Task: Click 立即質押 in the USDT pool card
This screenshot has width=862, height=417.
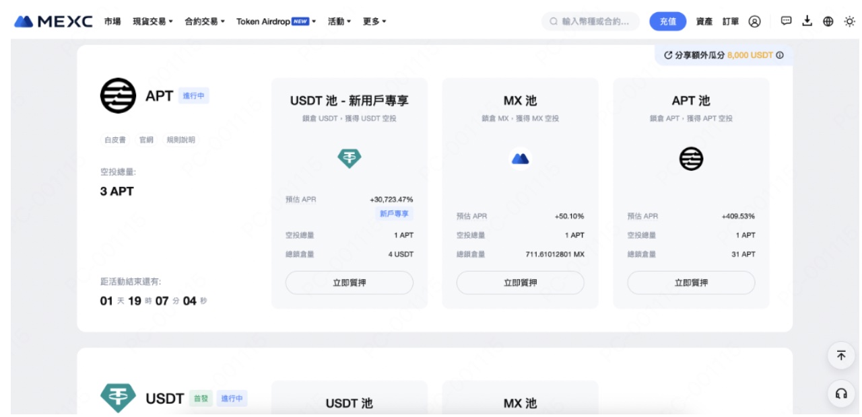Action: tap(350, 282)
